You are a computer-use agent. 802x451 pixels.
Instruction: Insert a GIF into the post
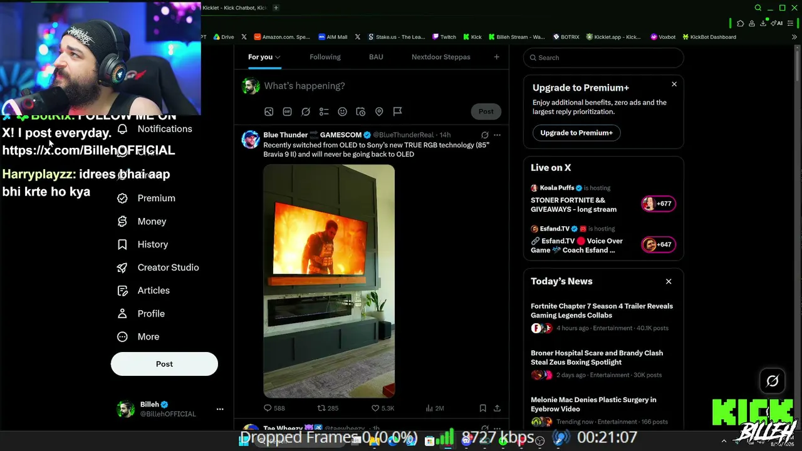pyautogui.click(x=287, y=111)
